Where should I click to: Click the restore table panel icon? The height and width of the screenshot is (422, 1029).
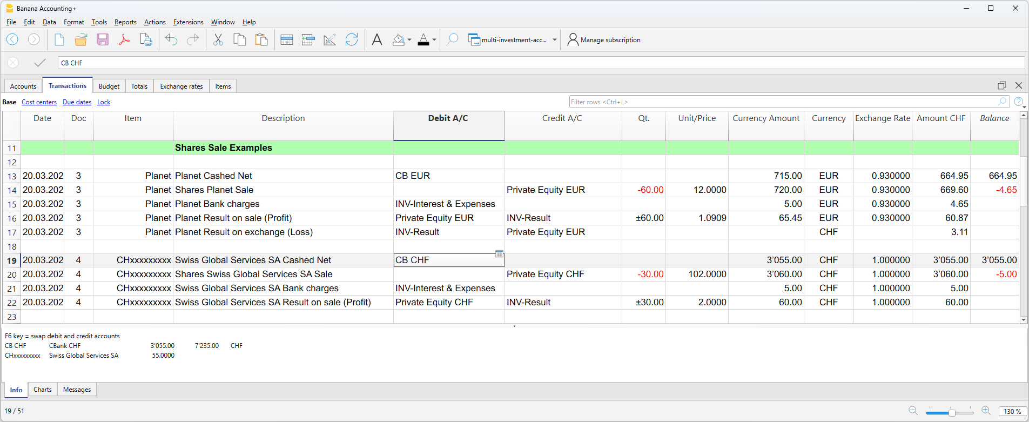pyautogui.click(x=1002, y=85)
